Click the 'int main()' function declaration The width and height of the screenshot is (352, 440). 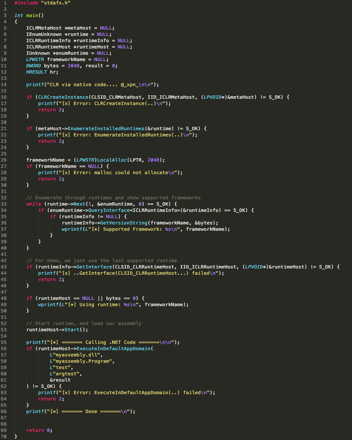pos(29,16)
